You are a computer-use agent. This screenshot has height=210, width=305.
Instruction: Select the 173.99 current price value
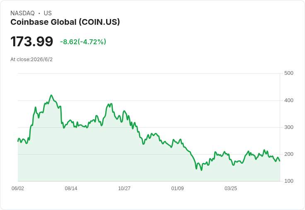[x=32, y=41]
